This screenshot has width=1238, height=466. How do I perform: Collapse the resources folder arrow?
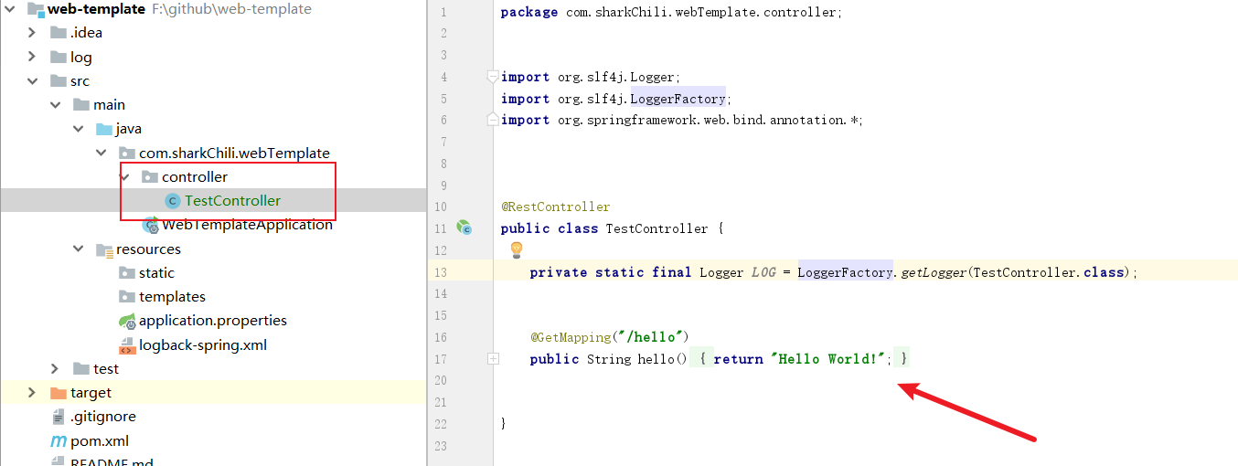click(79, 249)
